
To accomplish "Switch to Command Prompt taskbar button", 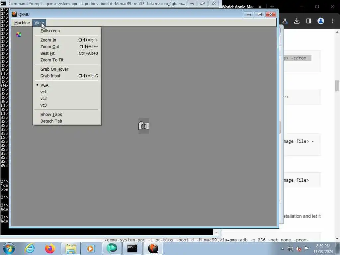I will coord(132,248).
